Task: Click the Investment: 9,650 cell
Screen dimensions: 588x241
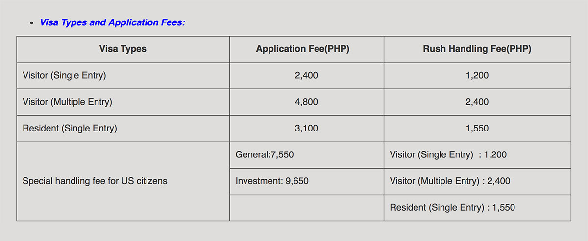Action: [x=307, y=181]
